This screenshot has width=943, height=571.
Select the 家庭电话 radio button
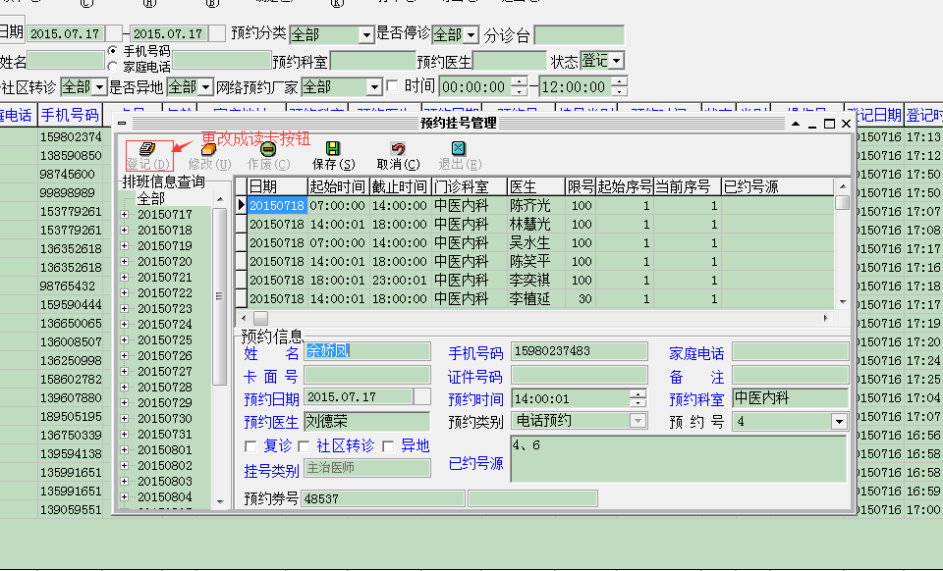click(112, 66)
